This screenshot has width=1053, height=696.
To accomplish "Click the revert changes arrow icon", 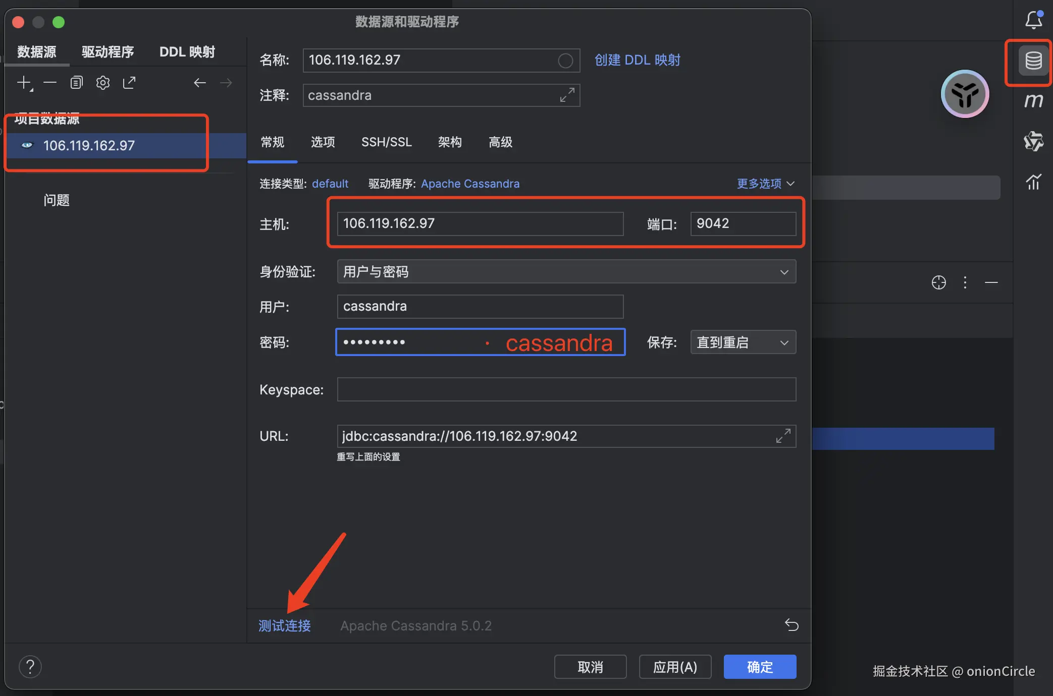I will pos(791,625).
